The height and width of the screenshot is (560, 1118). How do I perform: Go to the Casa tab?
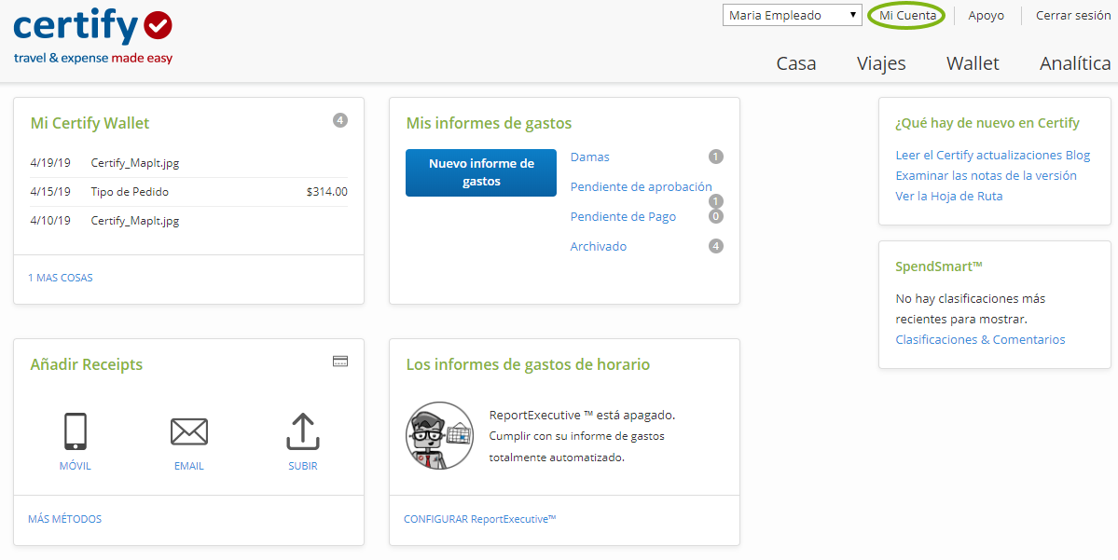coord(795,63)
